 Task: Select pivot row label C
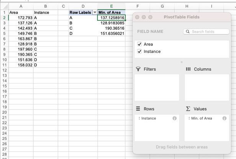83,28
